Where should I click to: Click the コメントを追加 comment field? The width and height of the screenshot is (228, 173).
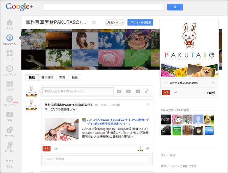click(x=97, y=159)
